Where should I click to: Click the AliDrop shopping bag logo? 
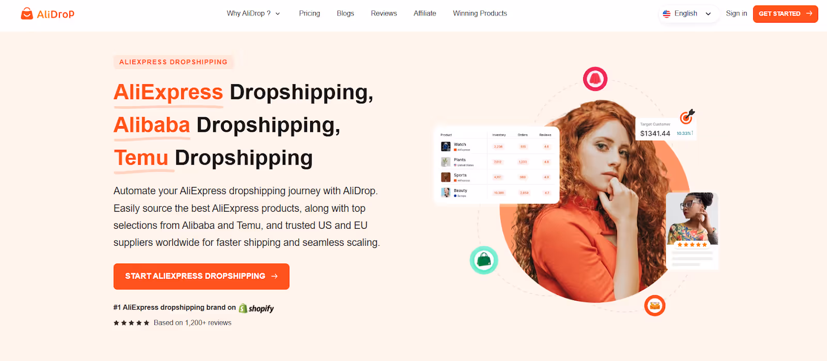[27, 13]
